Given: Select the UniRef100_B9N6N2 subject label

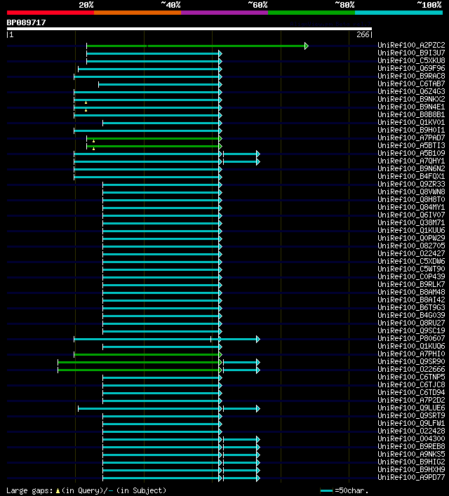Looking at the screenshot, I should click(411, 168).
